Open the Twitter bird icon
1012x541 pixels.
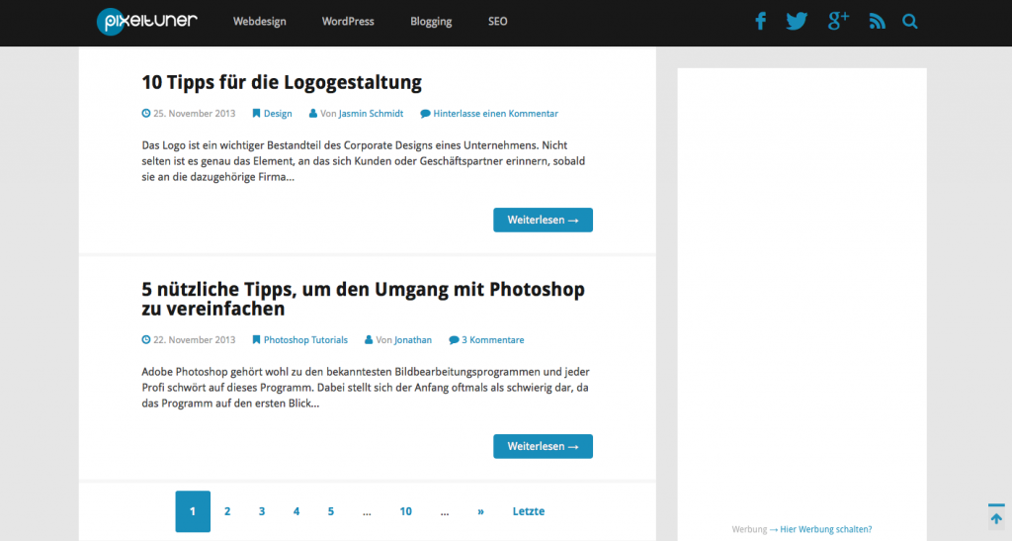797,21
